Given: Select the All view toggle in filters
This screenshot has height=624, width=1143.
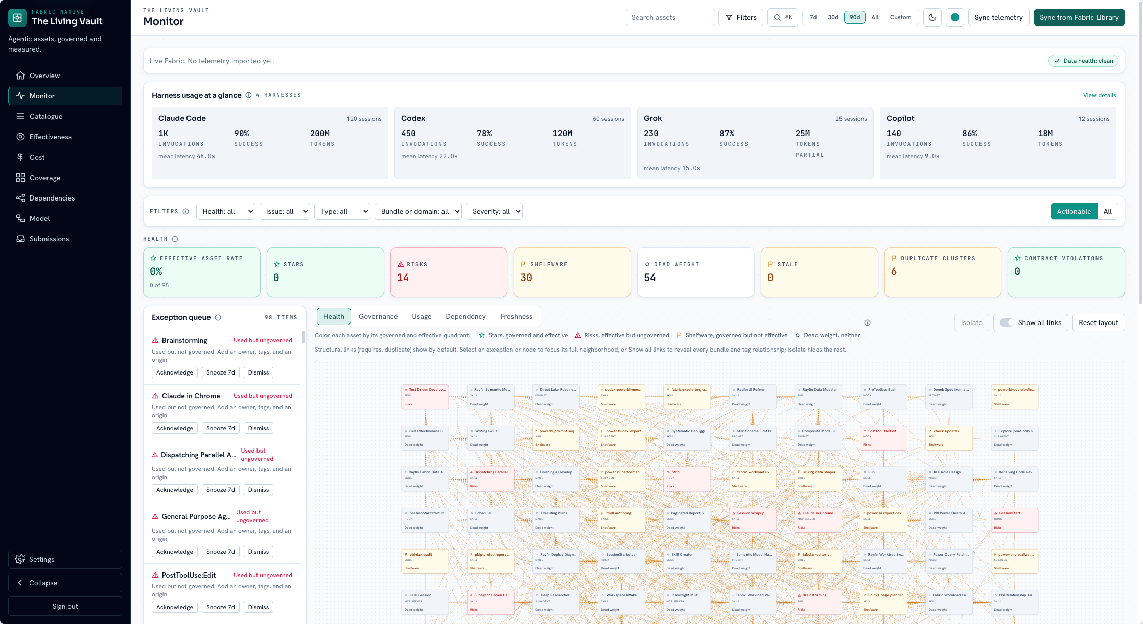Looking at the screenshot, I should 1107,211.
